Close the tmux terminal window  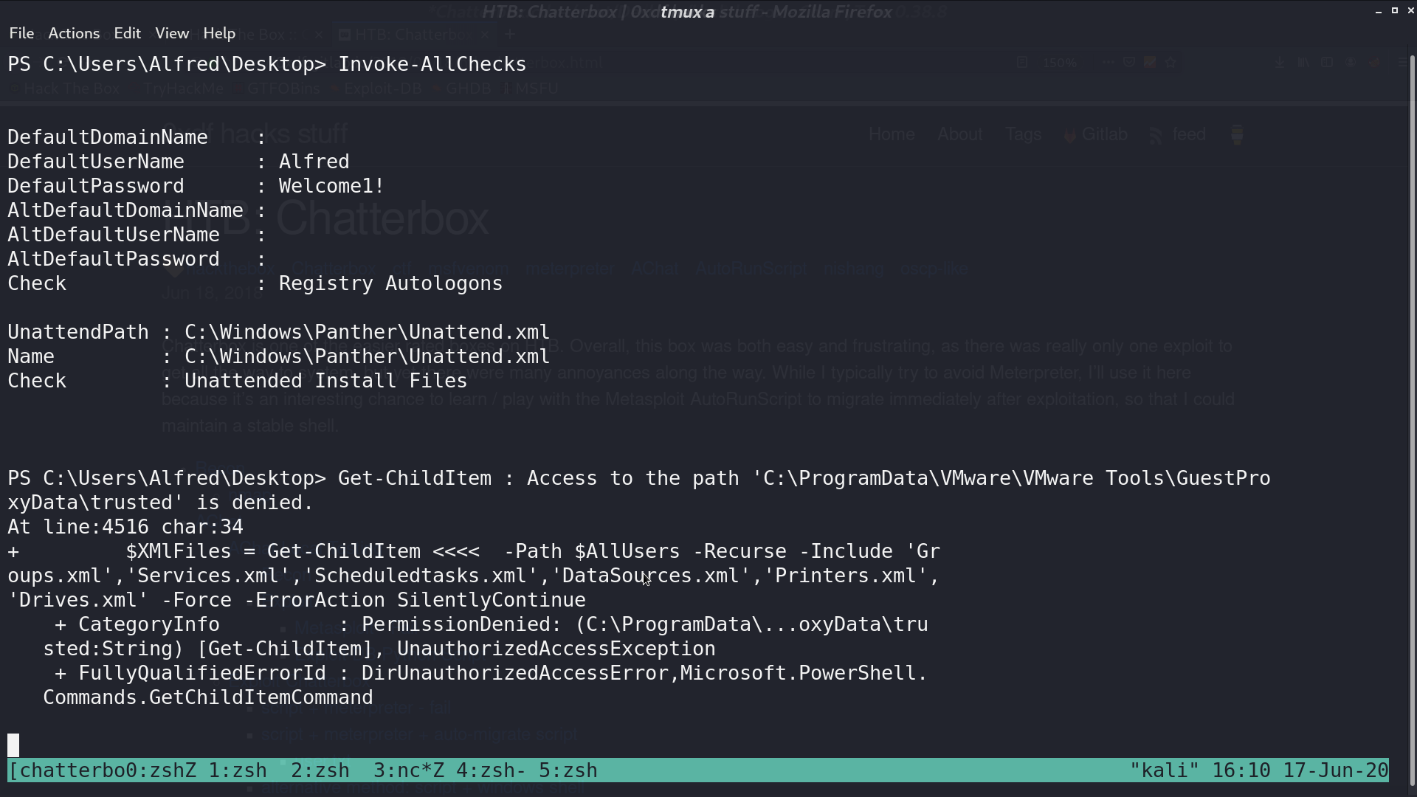tap(1411, 11)
